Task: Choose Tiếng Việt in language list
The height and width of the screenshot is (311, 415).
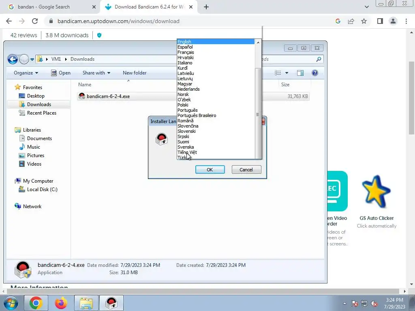Action: pyautogui.click(x=216, y=152)
